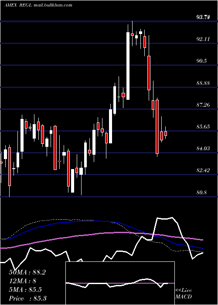This screenshot has width=218, height=305.
Task: Click the AMEX REGL chart title
Action: (x=38, y=5)
